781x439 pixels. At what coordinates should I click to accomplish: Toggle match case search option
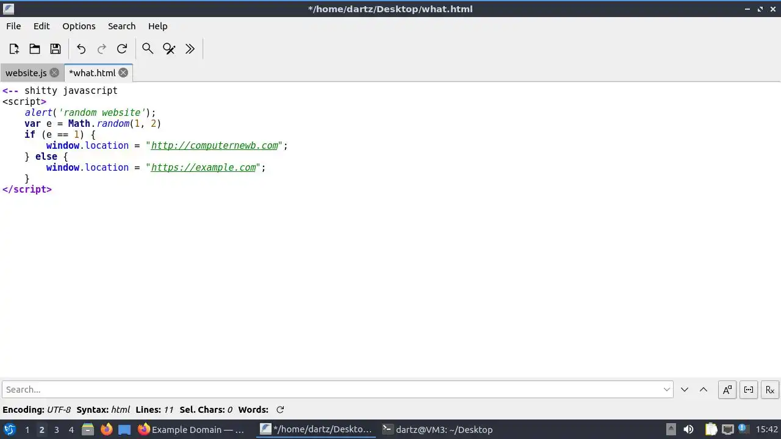727,390
